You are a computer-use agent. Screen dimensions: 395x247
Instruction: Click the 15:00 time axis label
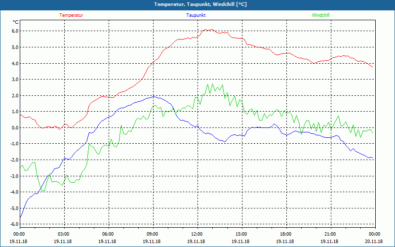240,234
